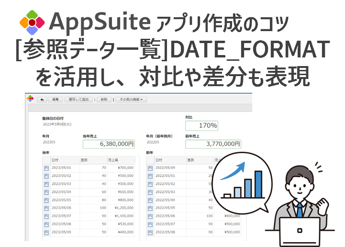Click the back arrow toolbar button
The width and height of the screenshot is (345, 247).
(42, 100)
